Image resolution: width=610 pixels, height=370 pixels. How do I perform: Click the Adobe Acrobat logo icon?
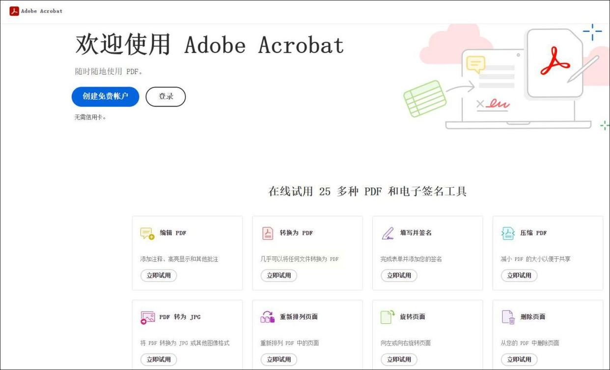14,11
